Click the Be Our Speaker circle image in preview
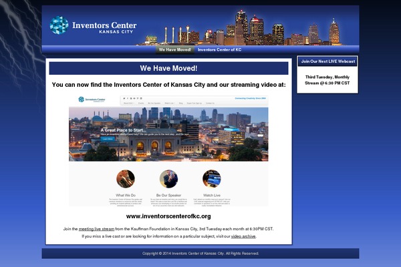This screenshot has height=267, width=401. point(168,179)
